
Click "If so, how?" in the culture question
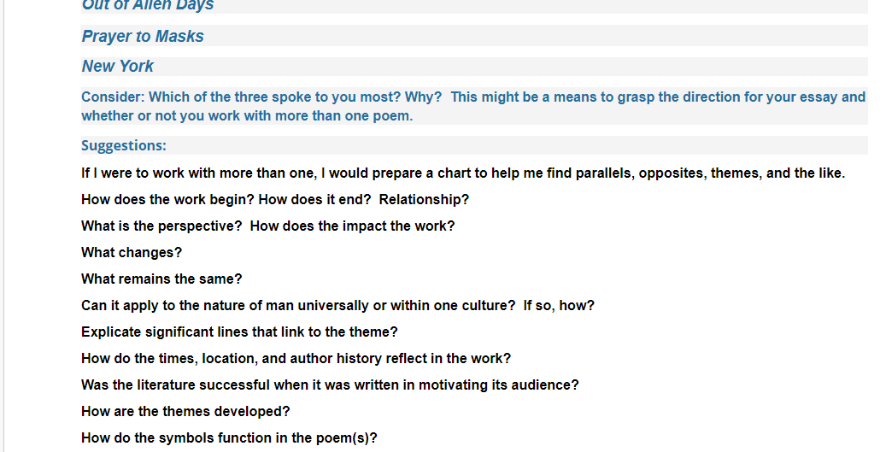559,306
